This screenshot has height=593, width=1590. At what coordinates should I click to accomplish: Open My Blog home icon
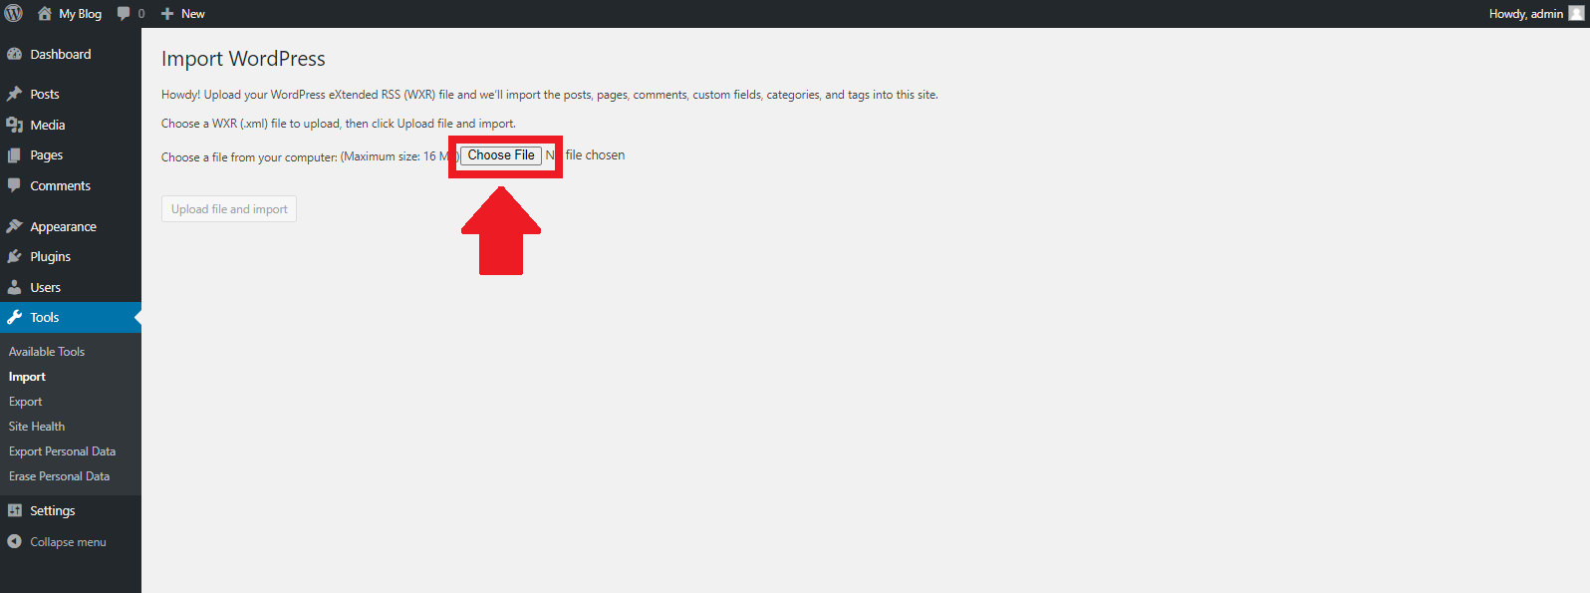(45, 14)
